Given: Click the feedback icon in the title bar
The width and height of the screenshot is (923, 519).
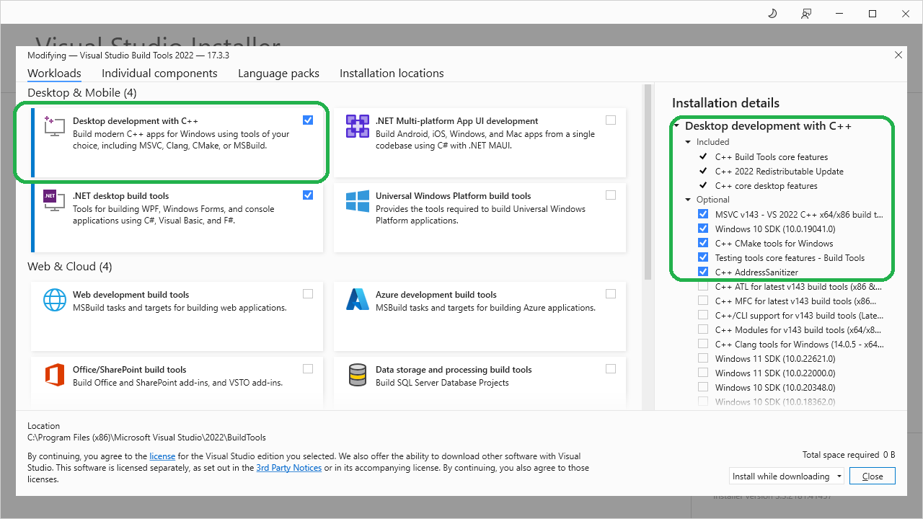Looking at the screenshot, I should point(805,14).
